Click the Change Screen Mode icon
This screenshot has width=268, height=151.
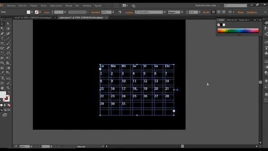[x=5, y=115]
